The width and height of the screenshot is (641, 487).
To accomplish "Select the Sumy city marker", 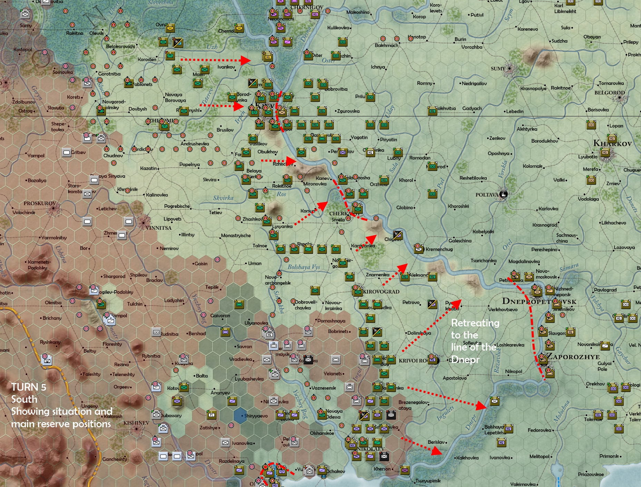I will 509,68.
